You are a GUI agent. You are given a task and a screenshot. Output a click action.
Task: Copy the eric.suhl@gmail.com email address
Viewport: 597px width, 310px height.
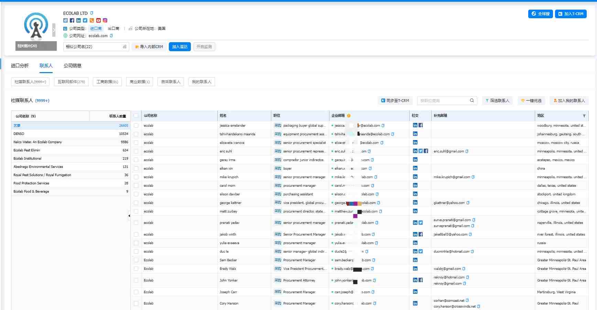[x=467, y=151]
